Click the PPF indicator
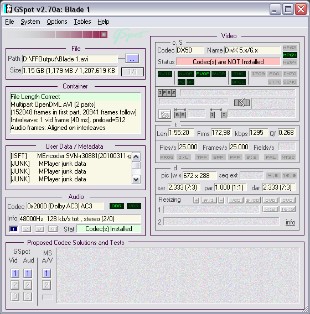 tap(235, 157)
